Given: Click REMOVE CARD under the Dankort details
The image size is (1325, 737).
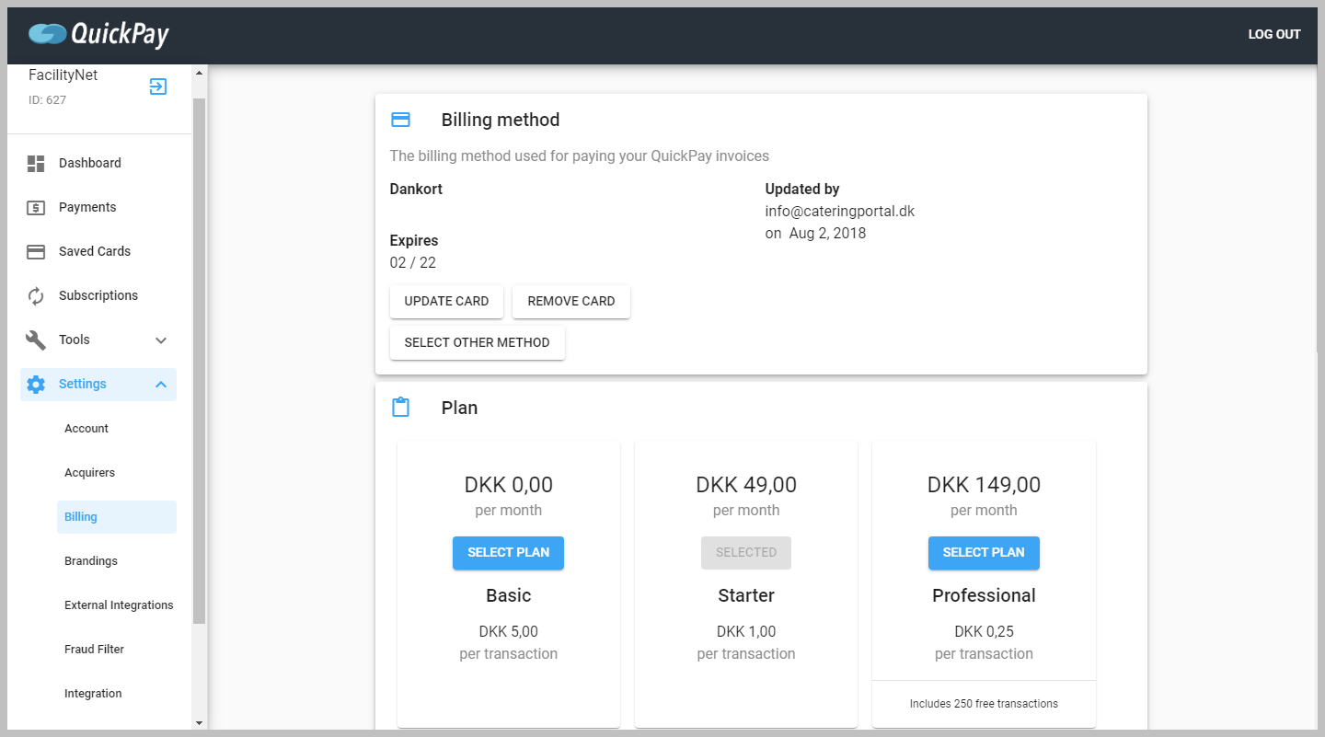Looking at the screenshot, I should [x=570, y=301].
